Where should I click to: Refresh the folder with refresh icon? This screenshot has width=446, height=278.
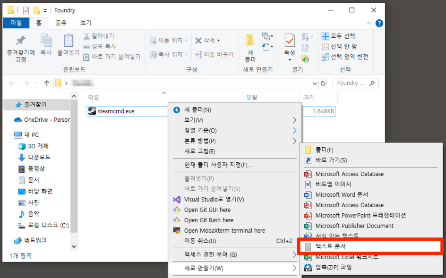[323, 83]
